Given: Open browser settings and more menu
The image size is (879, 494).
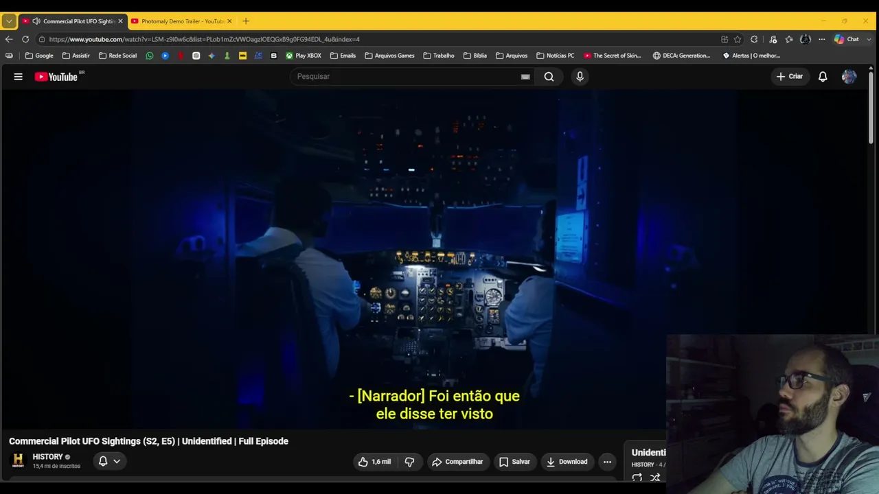Looking at the screenshot, I should pyautogui.click(x=821, y=39).
